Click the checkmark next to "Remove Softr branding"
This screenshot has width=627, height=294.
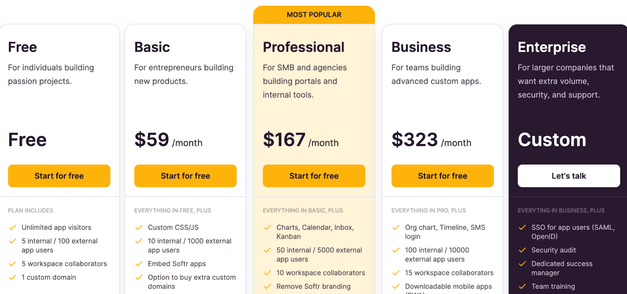click(267, 286)
